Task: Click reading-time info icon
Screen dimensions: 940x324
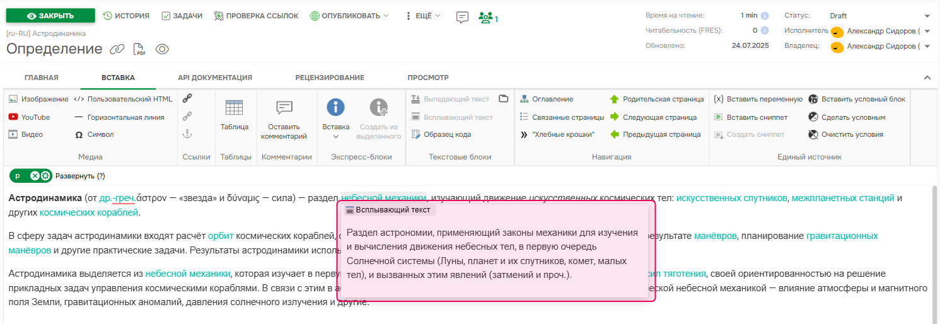Action: coord(765,16)
